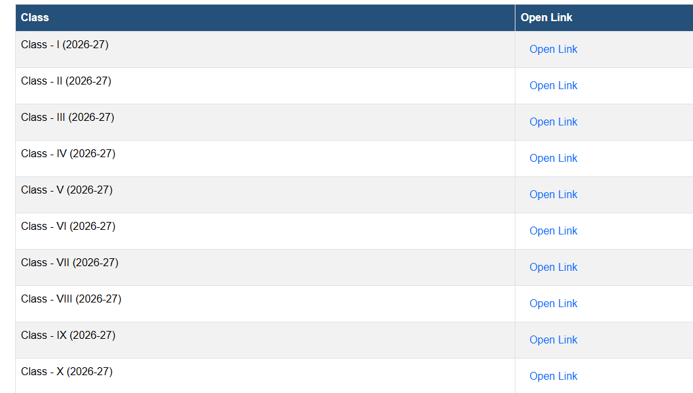Screen dimensions: 693x393
Task: Open the link for Class - VII (2026-27)
Action: tap(553, 267)
